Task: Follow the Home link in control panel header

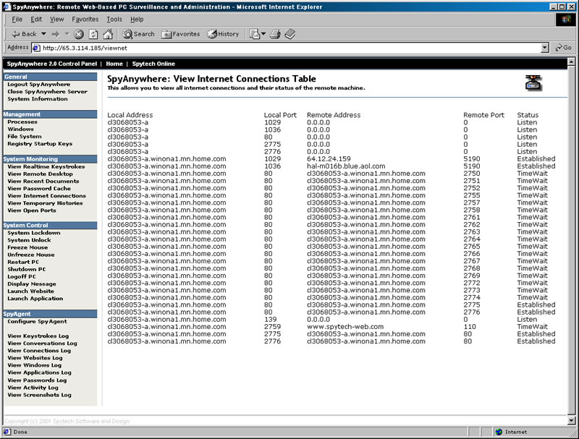Action: pos(114,64)
